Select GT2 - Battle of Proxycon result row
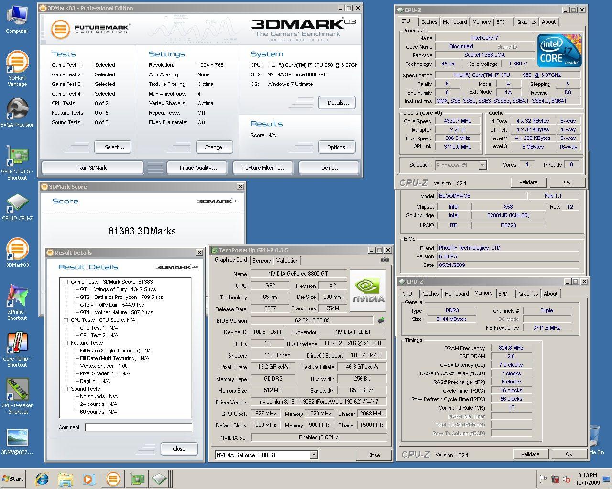Image resolution: width=612 pixels, height=489 pixels. (121, 297)
